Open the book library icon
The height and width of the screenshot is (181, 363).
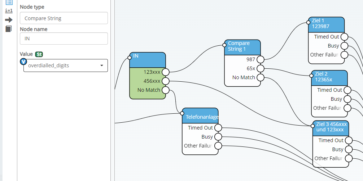click(9, 29)
